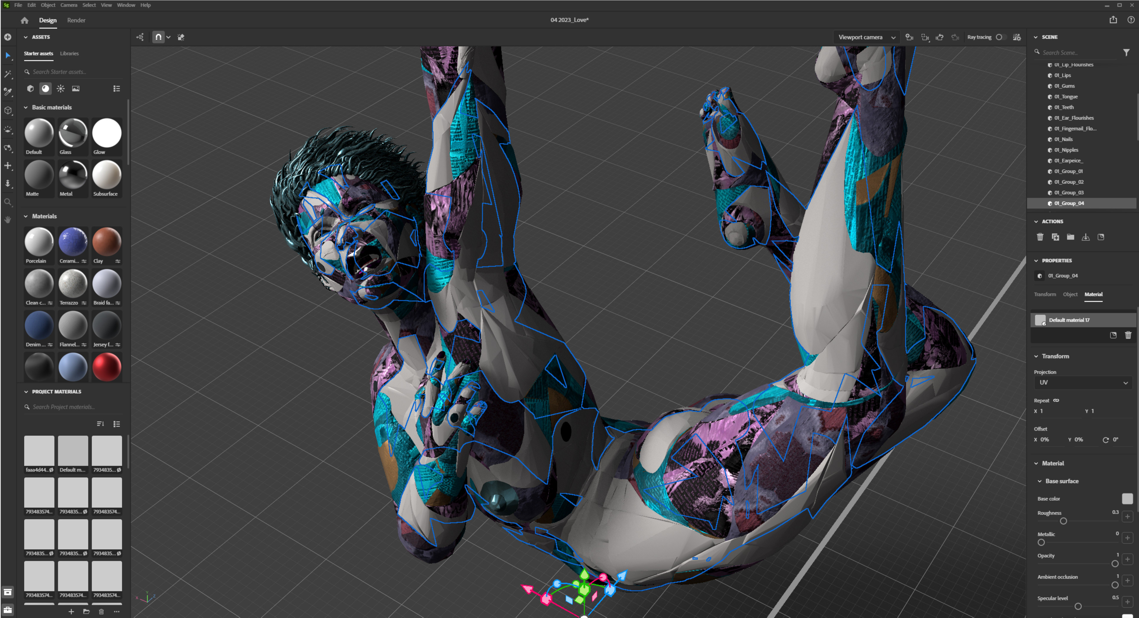Open snapping options arrow
Screen dimensions: 1139x618
coord(168,37)
